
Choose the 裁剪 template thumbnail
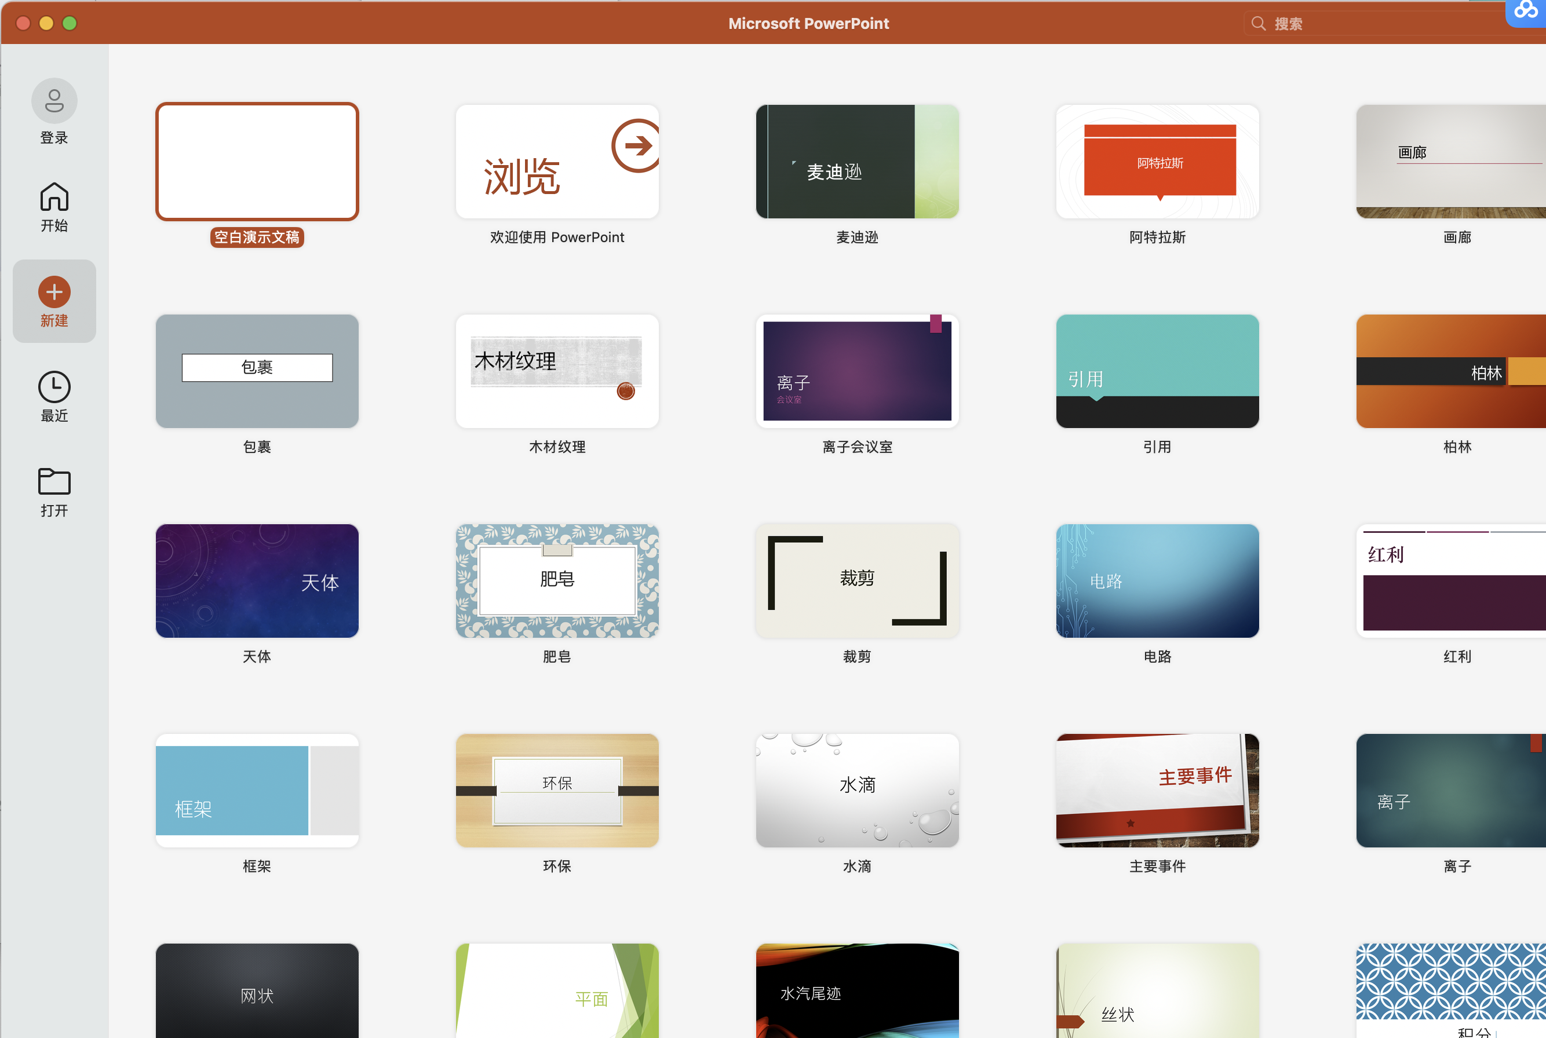pos(857,580)
